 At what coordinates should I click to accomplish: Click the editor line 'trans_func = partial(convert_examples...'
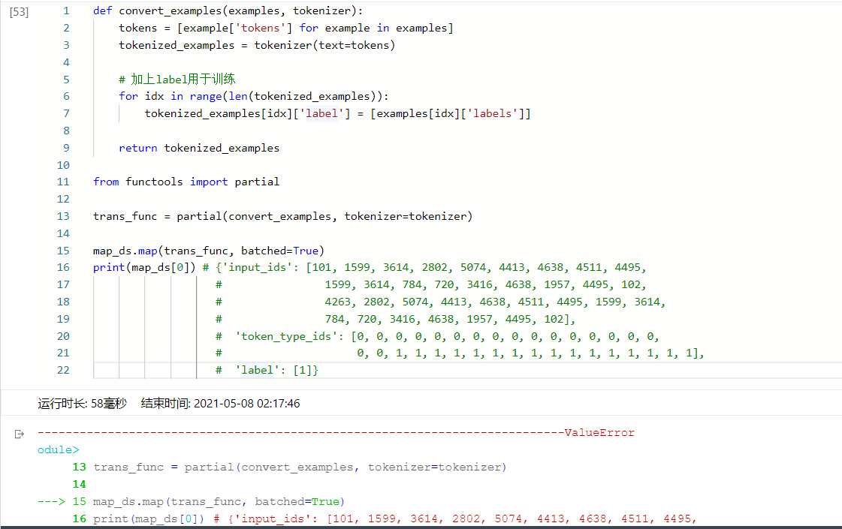pyautogui.click(x=283, y=216)
